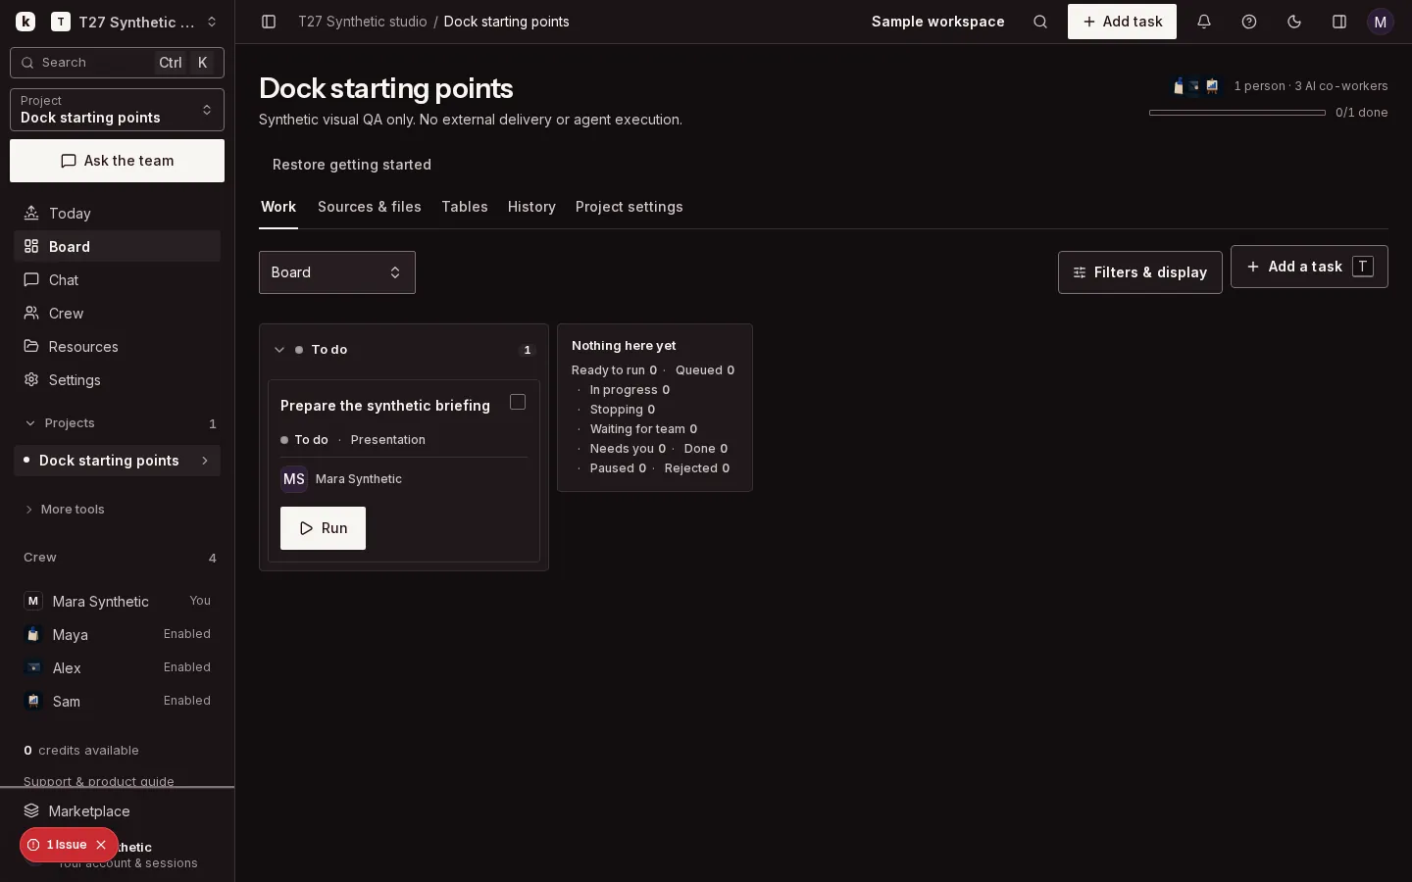Run the synthetic briefing task
Screen dimensions: 1412x882
click(323, 528)
